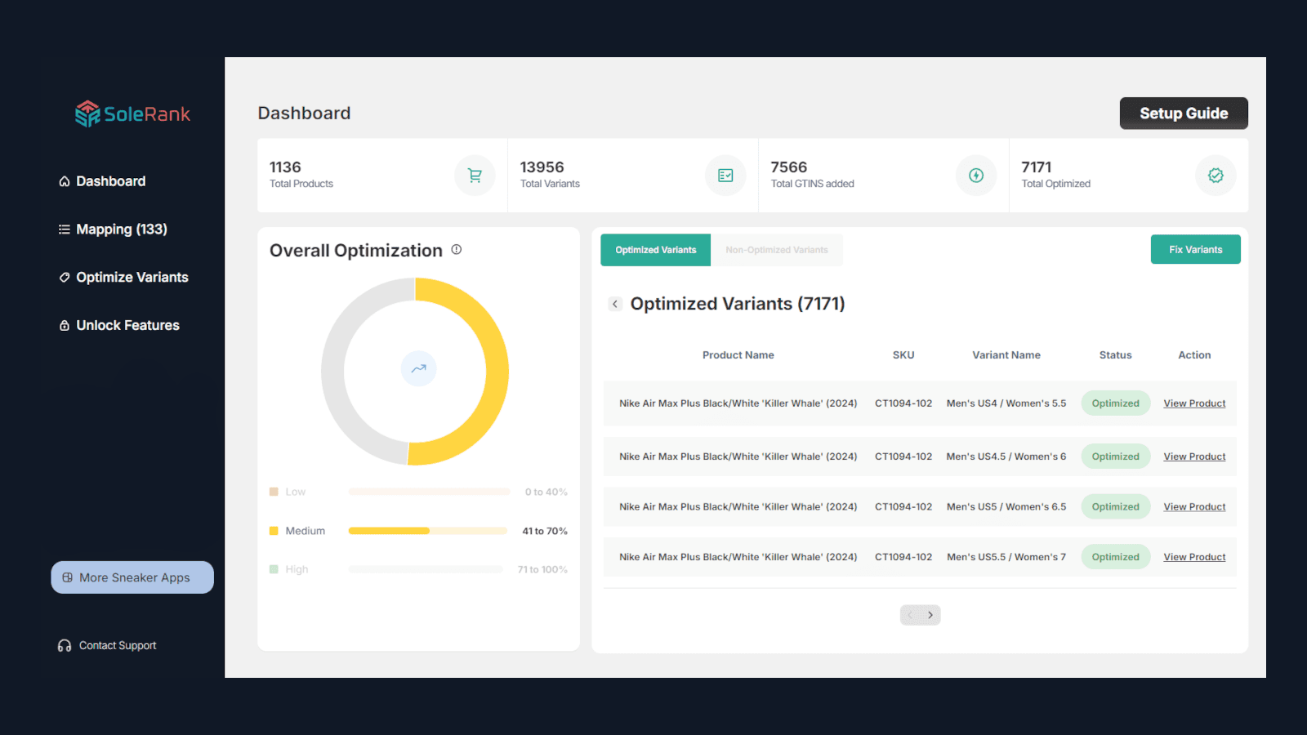This screenshot has width=1307, height=735.
Task: Click the Contact Support headphones icon
Action: pos(63,644)
